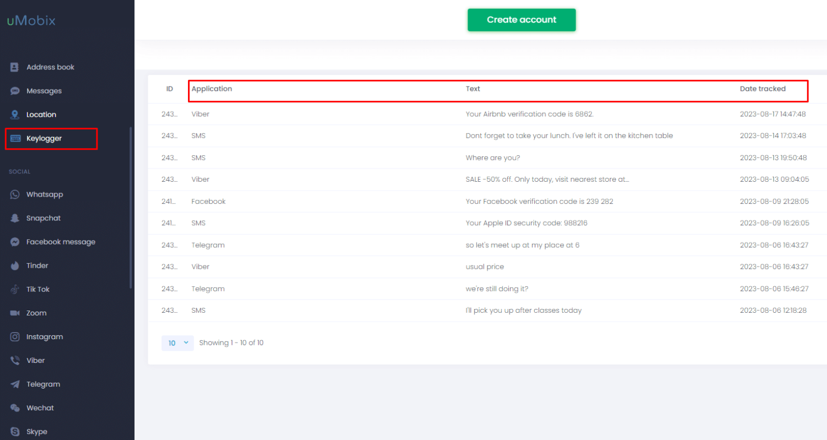The width and height of the screenshot is (827, 440).
Task: Click the Zoom camera icon
Action: coord(15,313)
